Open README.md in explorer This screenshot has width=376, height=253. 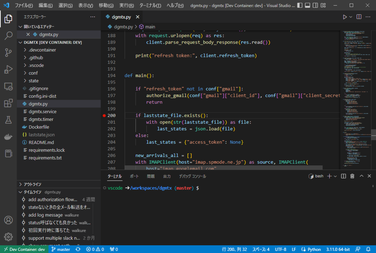(59, 142)
